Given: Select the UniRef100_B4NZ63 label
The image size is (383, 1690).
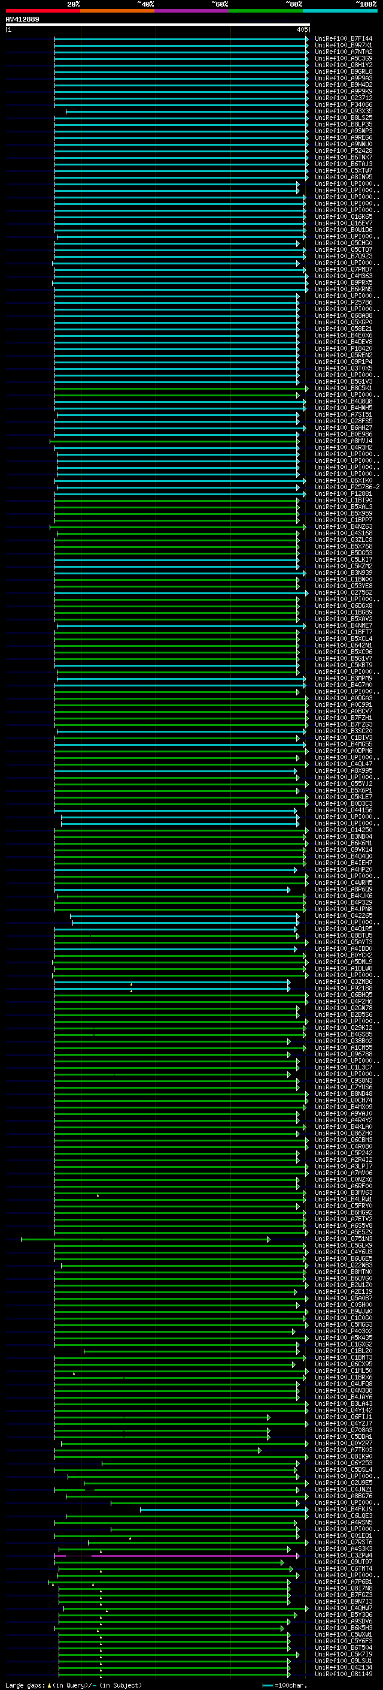Looking at the screenshot, I should pyautogui.click(x=343, y=527).
